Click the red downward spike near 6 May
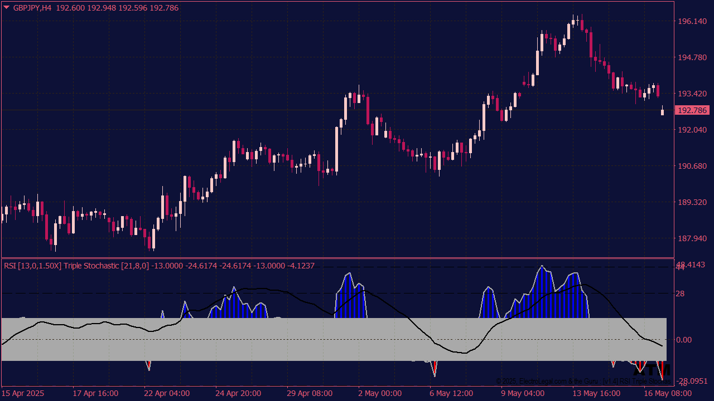Viewport: 714px width, 401px height. 434,368
